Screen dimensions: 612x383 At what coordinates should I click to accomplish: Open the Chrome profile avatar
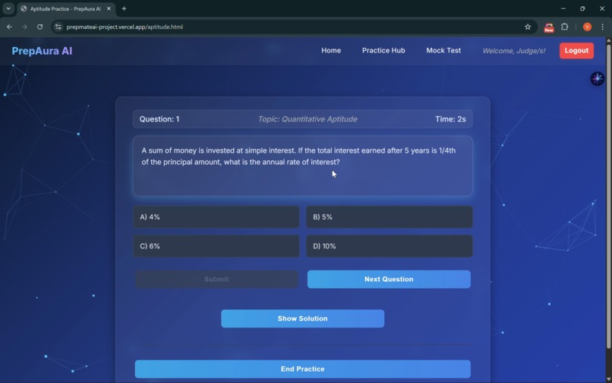click(x=587, y=27)
